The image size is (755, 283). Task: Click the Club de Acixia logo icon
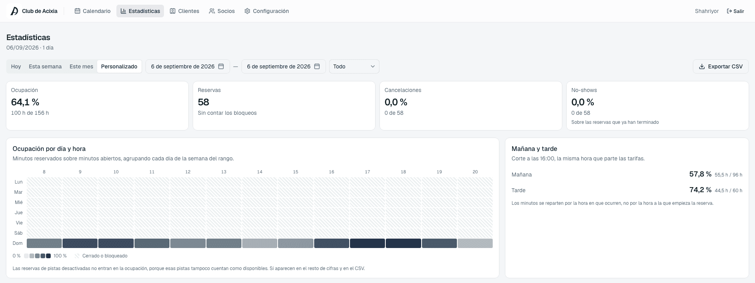click(14, 11)
